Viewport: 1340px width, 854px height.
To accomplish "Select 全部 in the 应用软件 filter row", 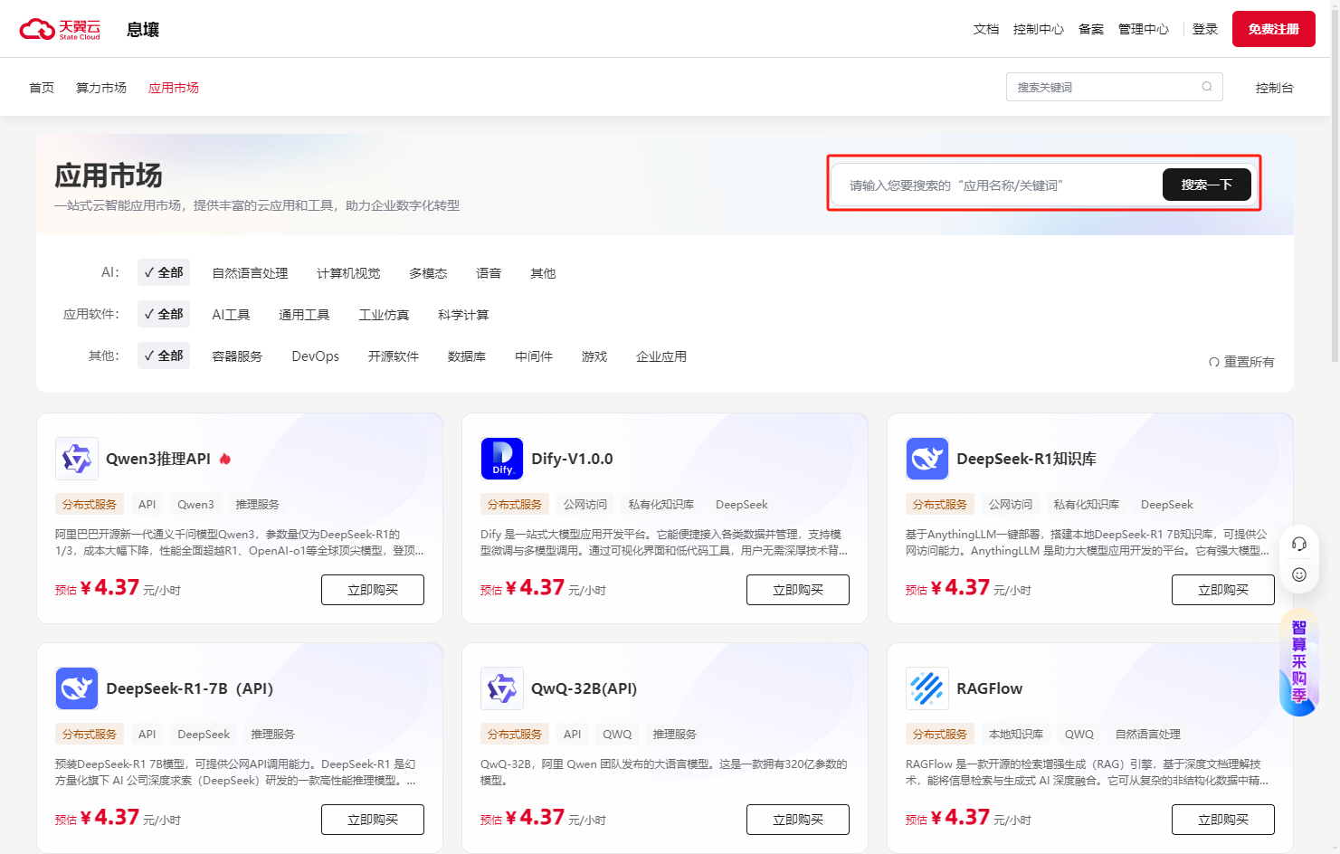I will click(164, 314).
